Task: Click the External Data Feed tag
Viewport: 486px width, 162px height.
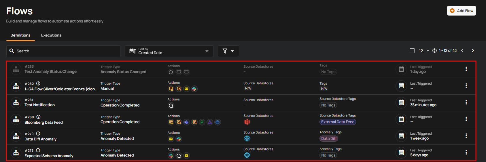Action: point(338,122)
